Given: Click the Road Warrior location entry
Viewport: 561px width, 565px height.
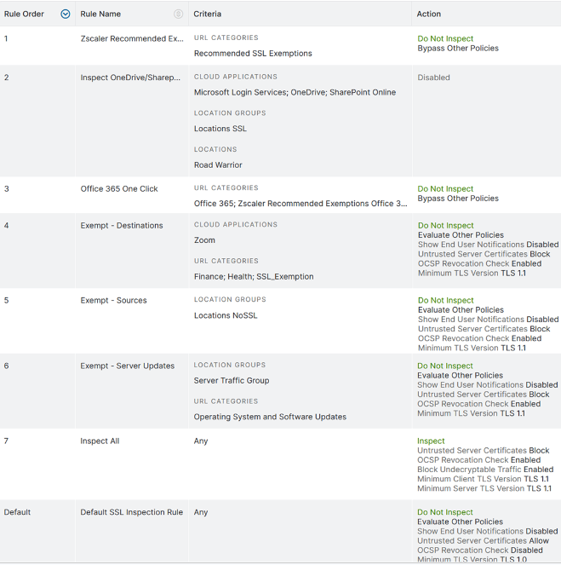Looking at the screenshot, I should coord(218,165).
